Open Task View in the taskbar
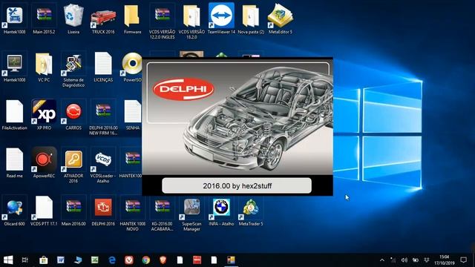 (x=25, y=260)
